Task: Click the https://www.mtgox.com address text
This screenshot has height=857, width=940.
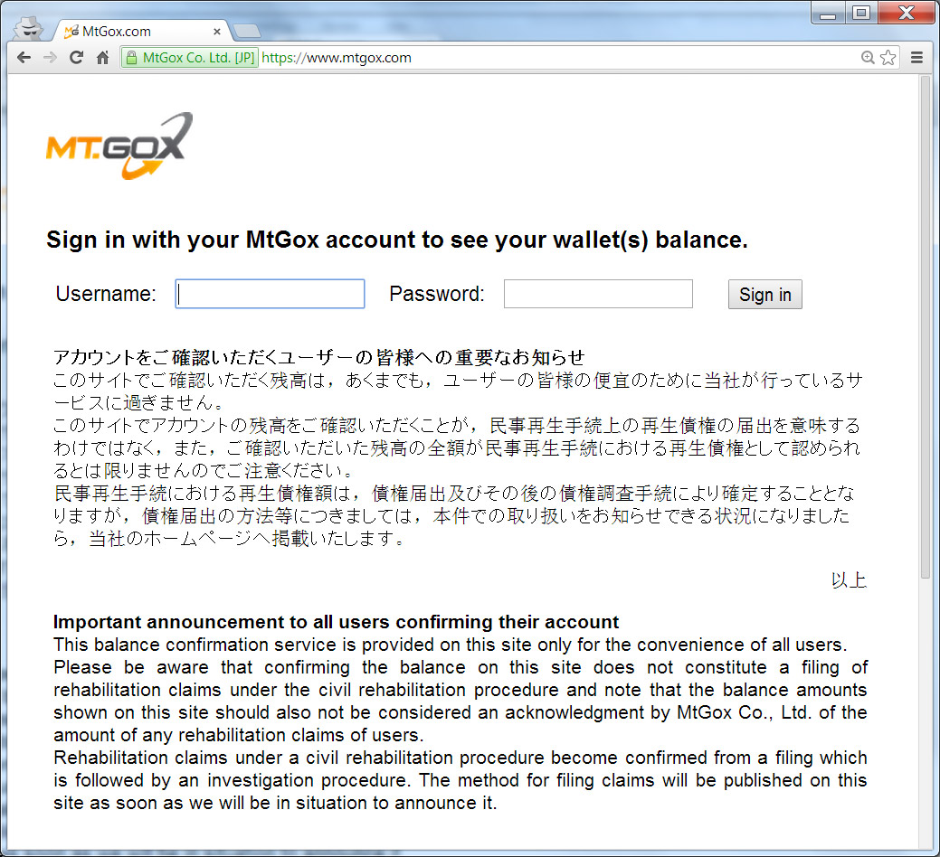Action: tap(337, 58)
